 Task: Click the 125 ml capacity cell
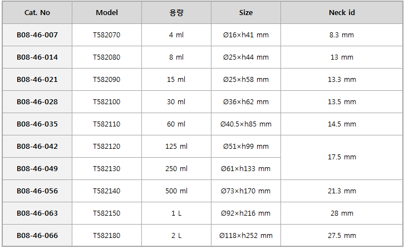pos(176,147)
